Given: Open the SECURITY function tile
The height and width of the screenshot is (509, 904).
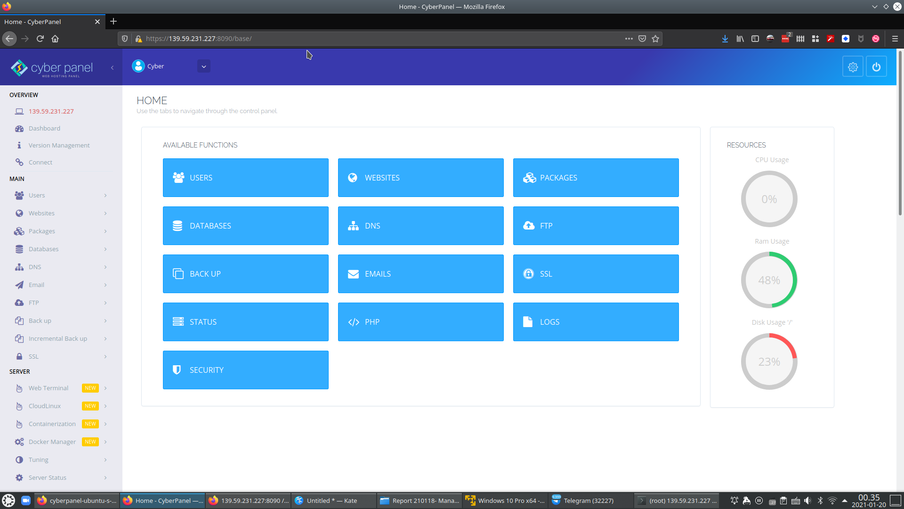Looking at the screenshot, I should point(245,370).
